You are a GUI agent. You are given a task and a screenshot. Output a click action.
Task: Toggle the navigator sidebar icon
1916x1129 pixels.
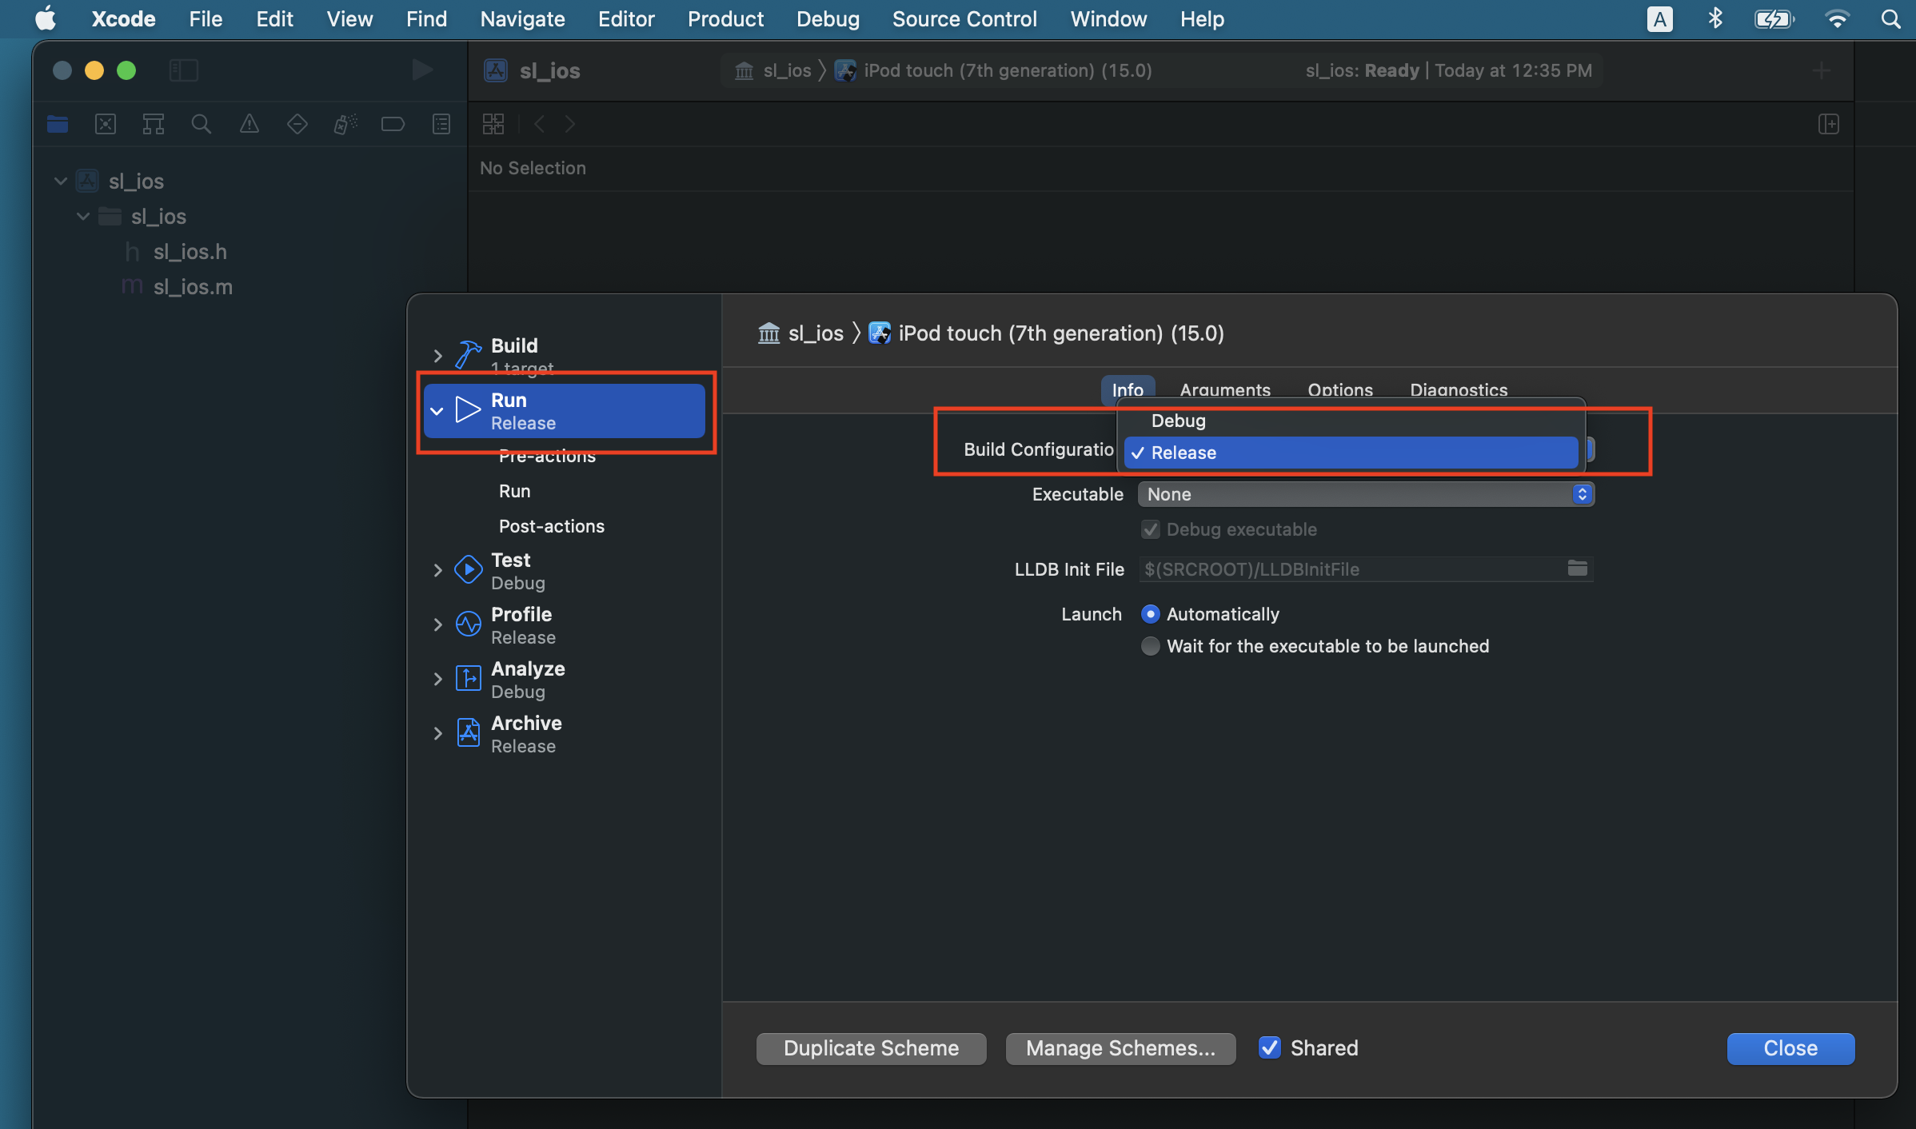click(184, 70)
